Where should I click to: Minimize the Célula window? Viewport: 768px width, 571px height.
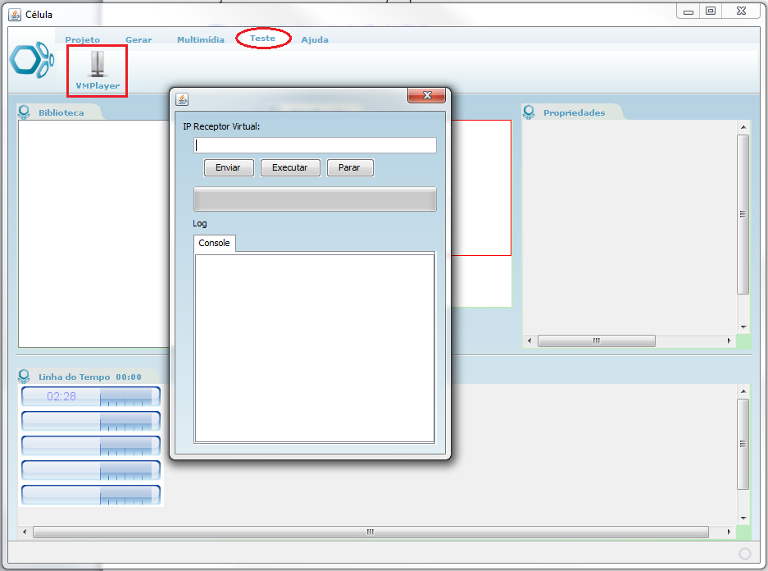click(688, 11)
